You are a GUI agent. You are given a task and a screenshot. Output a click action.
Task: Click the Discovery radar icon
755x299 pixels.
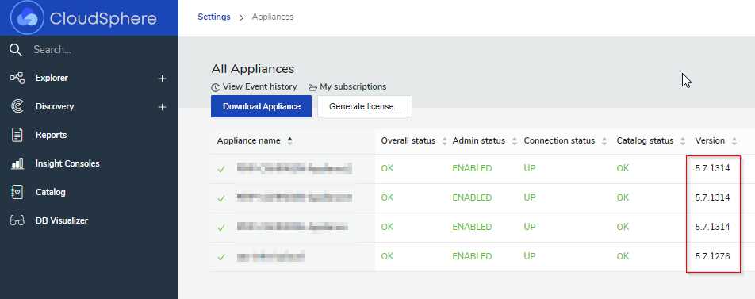coord(17,106)
